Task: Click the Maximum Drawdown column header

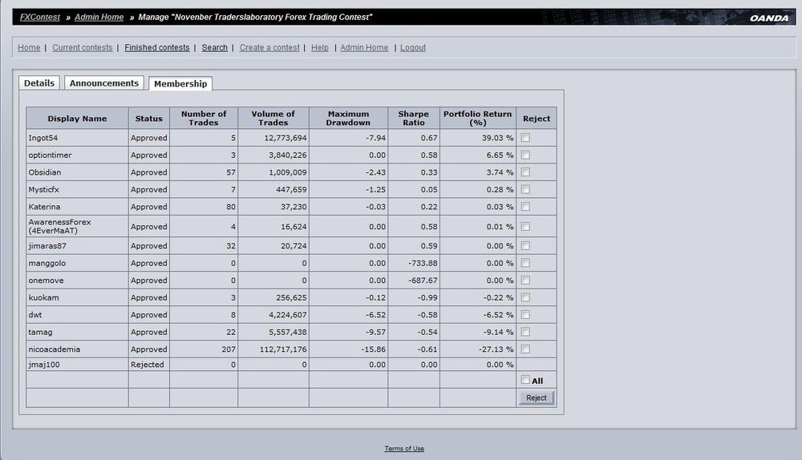Action: 348,118
